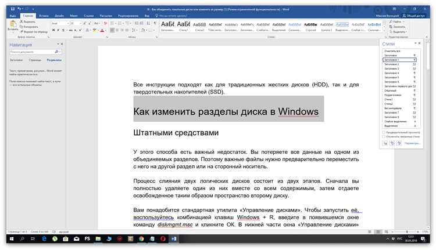Select the Слабое выделение style in the Стили pane
436x250 pixels.
click(x=399, y=121)
